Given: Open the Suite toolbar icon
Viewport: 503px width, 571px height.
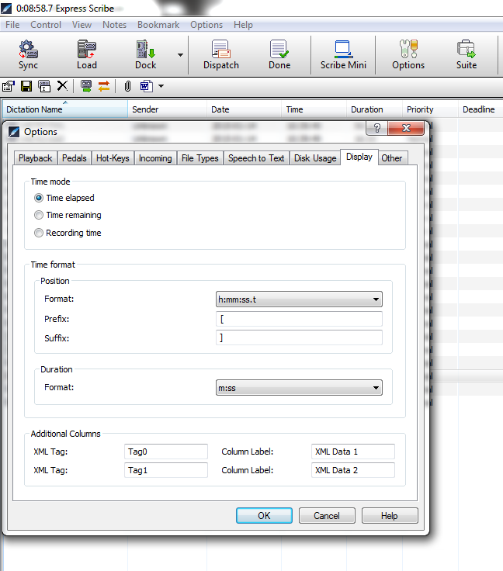Looking at the screenshot, I should pos(467,54).
